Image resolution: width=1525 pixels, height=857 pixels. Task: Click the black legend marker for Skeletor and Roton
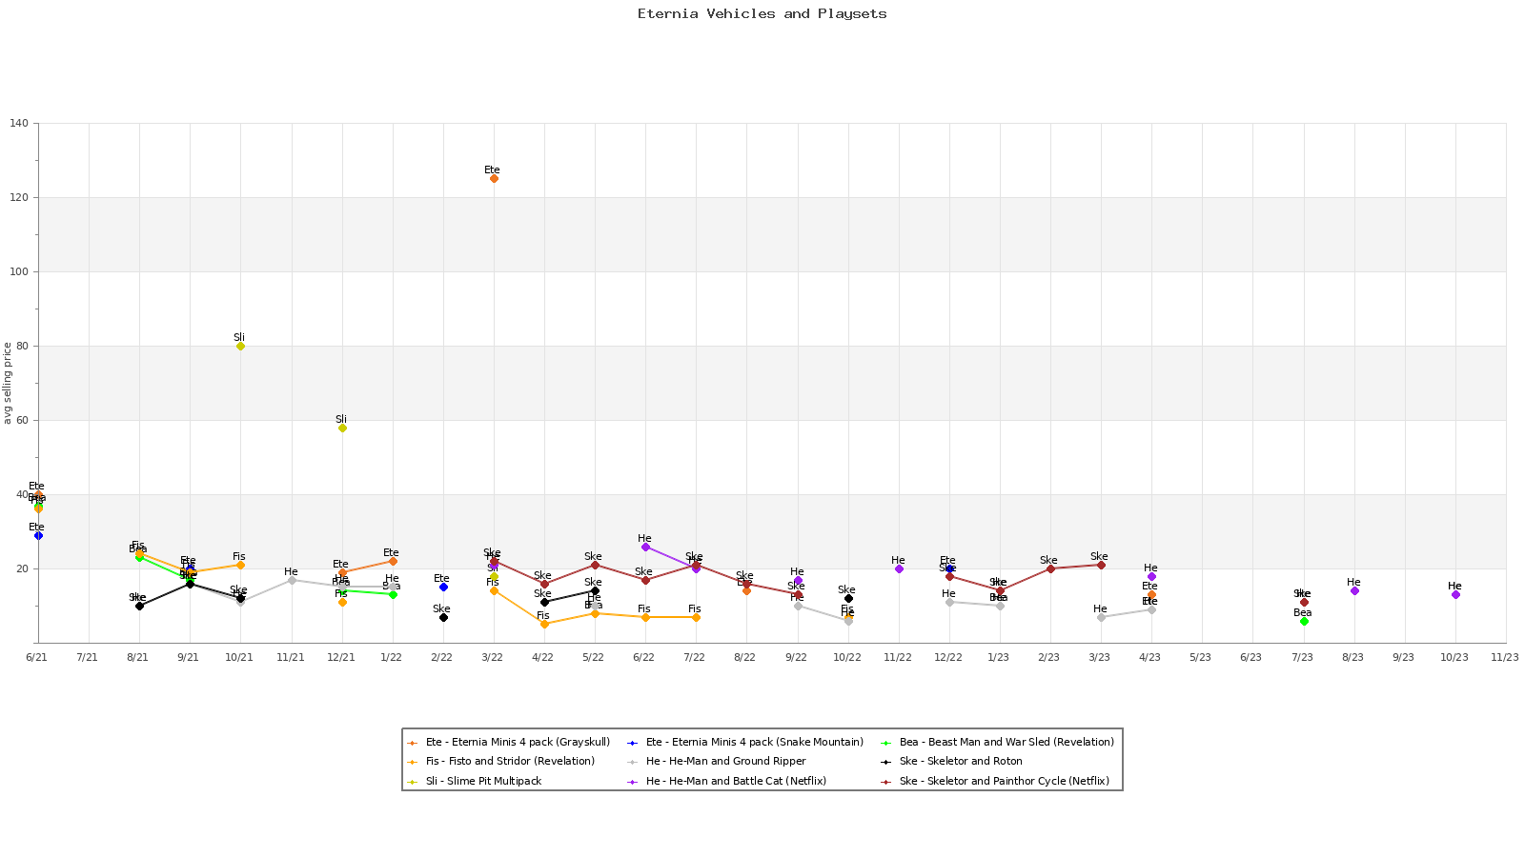[x=885, y=762]
